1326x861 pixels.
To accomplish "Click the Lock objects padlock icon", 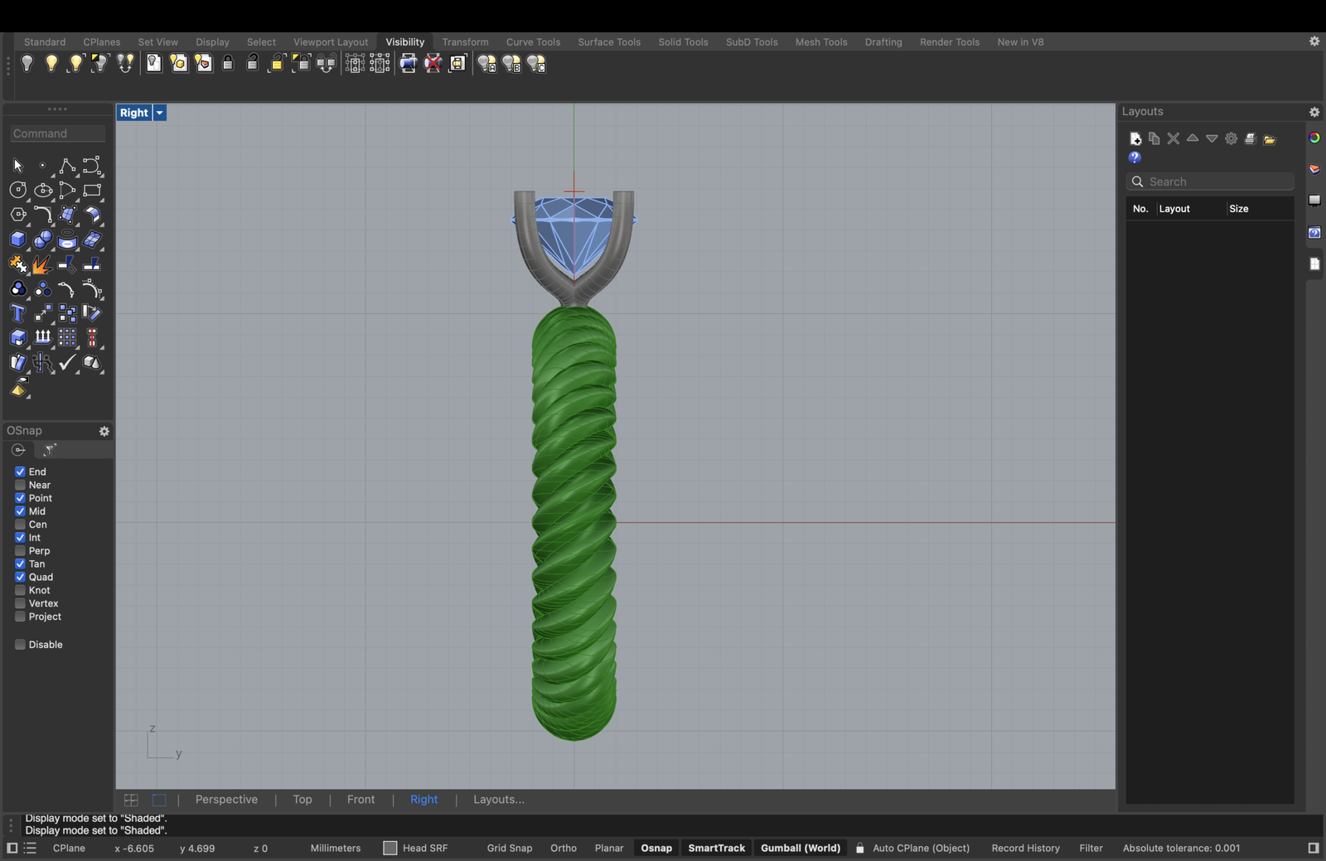I will tap(228, 64).
